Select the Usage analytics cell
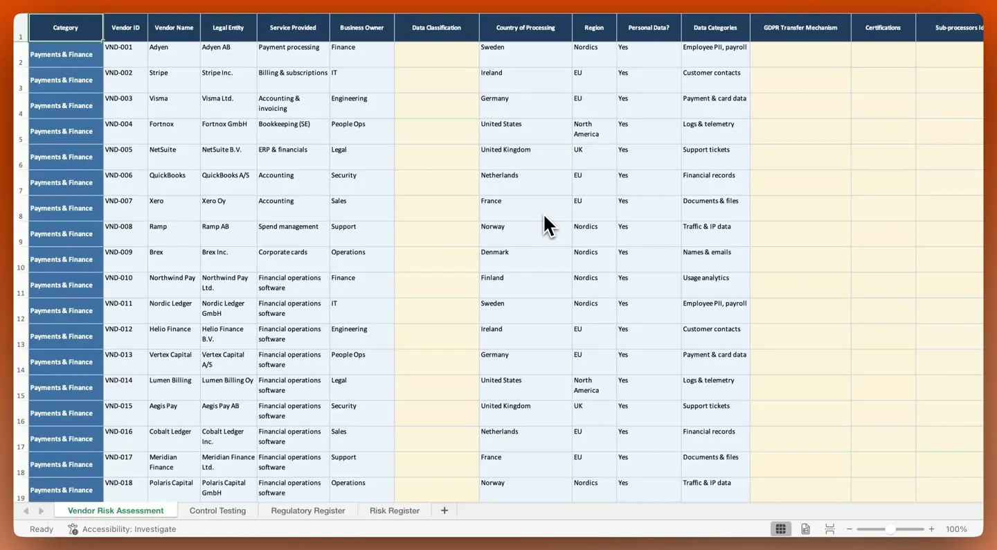The height and width of the screenshot is (550, 997). 715,285
